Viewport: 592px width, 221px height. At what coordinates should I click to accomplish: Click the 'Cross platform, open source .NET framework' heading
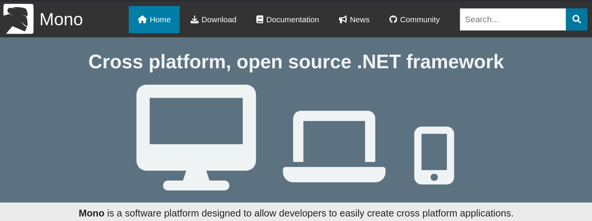click(296, 61)
